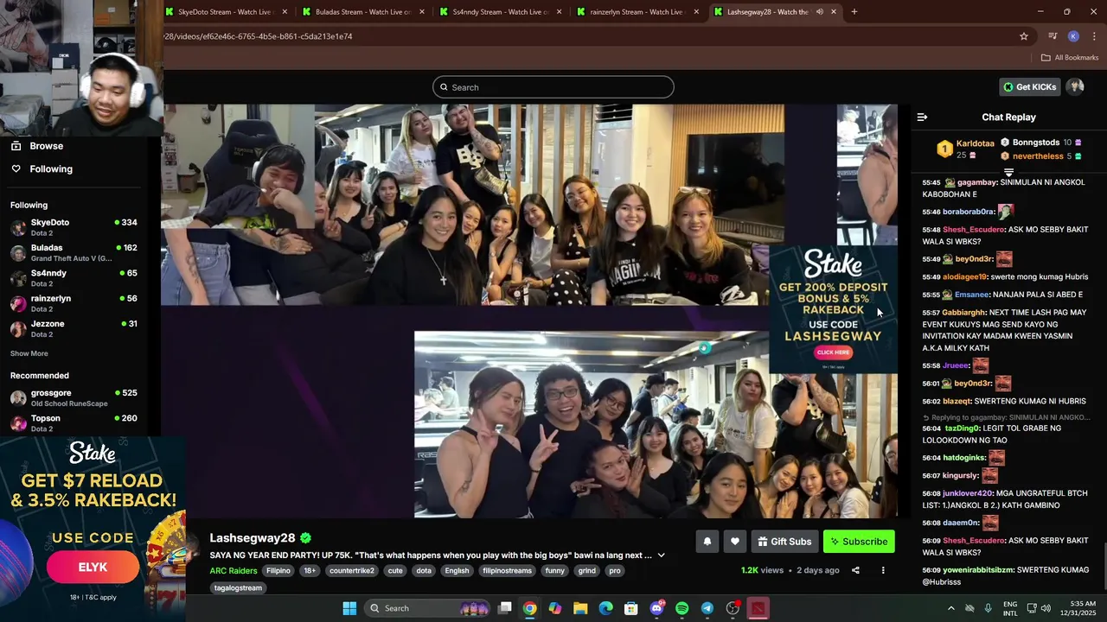
Task: Click the Get KICKs button
Action: pyautogui.click(x=1030, y=86)
